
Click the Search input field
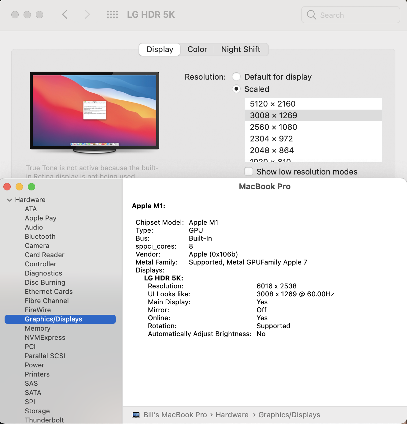click(351, 15)
